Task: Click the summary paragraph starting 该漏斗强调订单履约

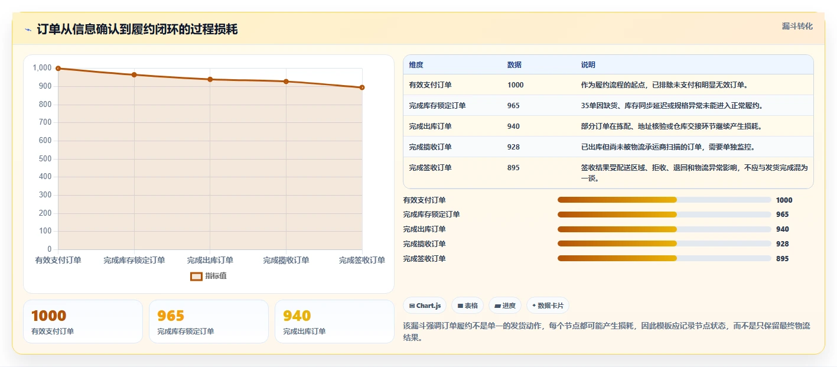Action: tap(607, 332)
